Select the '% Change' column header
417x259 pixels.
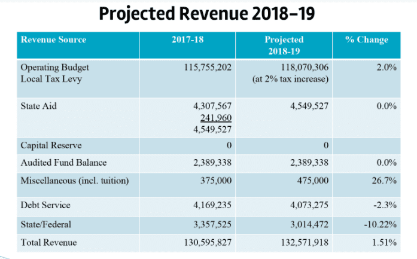[367, 45]
